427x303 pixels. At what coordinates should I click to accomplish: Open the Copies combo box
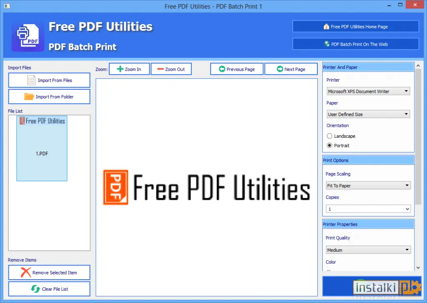point(368,209)
